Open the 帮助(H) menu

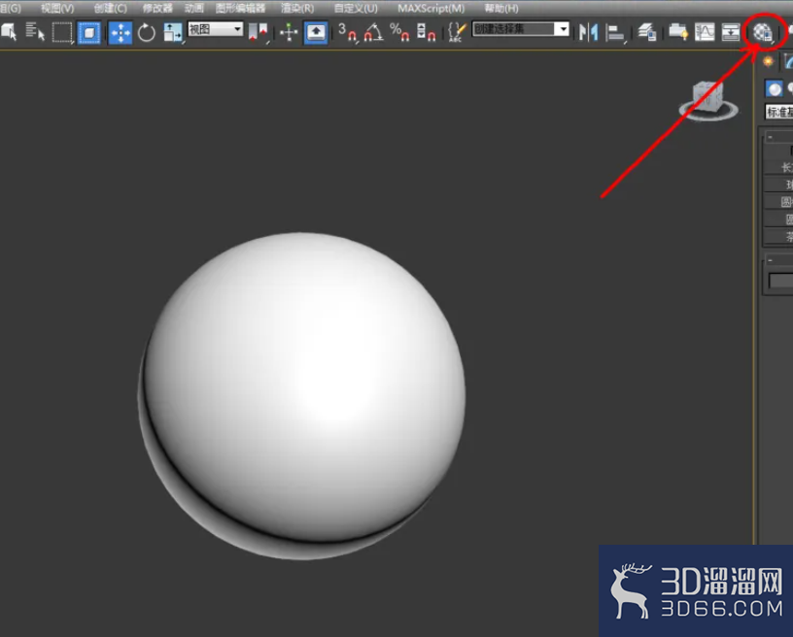tap(501, 8)
